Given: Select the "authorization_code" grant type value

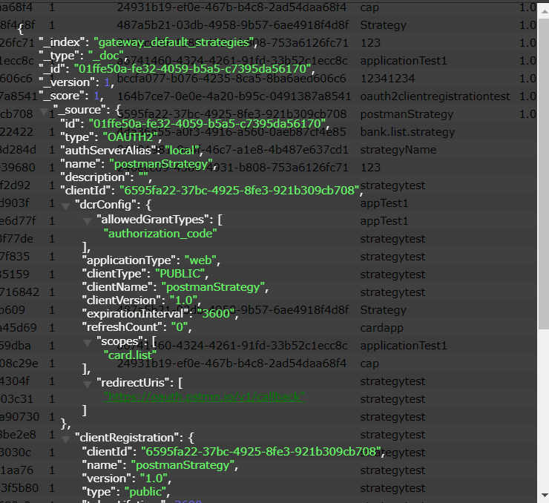Looking at the screenshot, I should (160, 233).
